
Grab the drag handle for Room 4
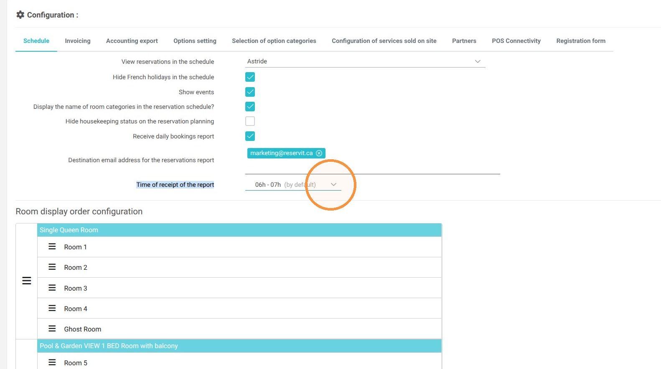pyautogui.click(x=52, y=308)
